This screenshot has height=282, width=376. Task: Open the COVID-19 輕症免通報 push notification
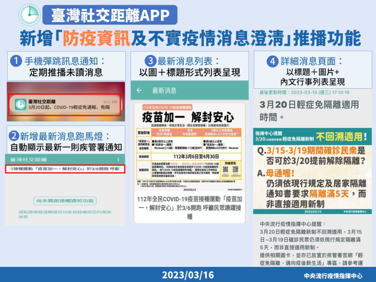[66, 104]
